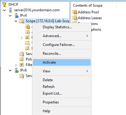The height and width of the screenshot is (115, 126).
Task: Click the Scope Options folder icon in tree
Action: click(28, 43)
